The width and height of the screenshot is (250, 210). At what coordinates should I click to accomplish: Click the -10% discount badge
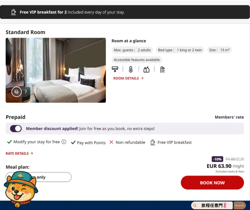[217, 159]
